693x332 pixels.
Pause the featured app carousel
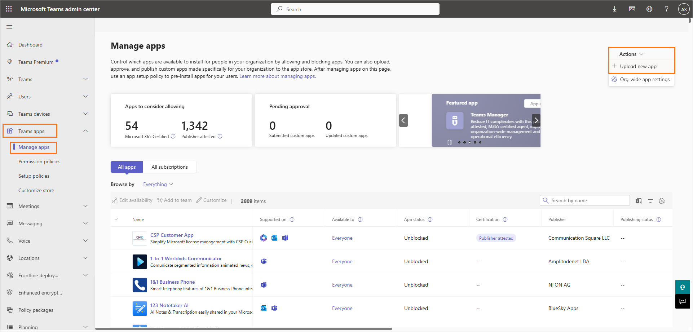pos(450,142)
